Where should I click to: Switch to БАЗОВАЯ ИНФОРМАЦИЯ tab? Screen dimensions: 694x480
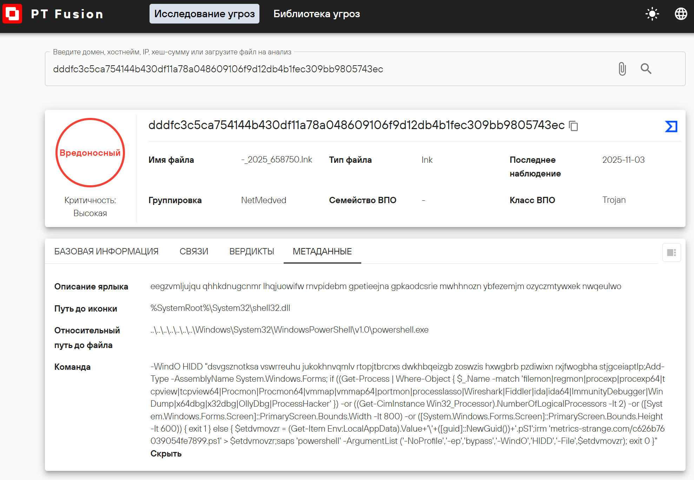click(106, 252)
